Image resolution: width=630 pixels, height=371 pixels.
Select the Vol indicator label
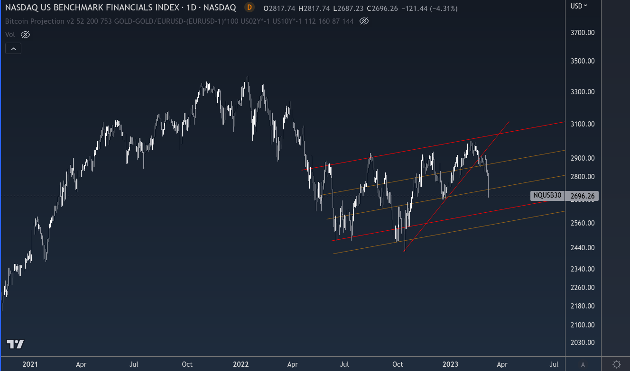(x=10, y=35)
